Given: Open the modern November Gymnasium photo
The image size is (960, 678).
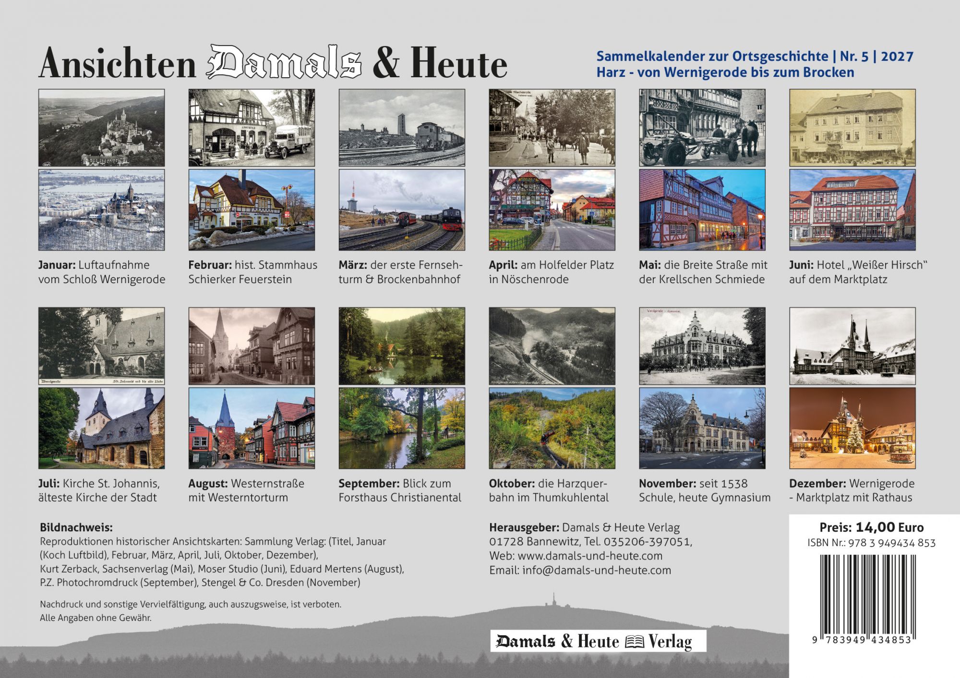Looking at the screenshot, I should point(702,428).
